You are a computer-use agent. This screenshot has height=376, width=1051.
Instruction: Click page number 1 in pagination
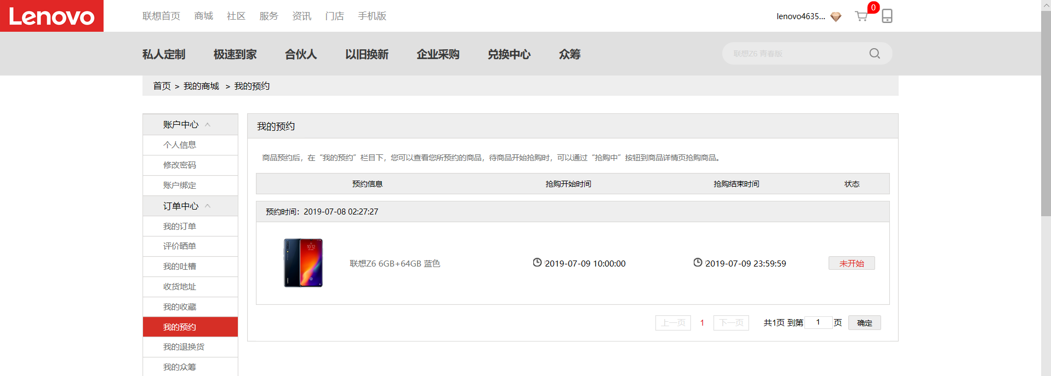702,323
